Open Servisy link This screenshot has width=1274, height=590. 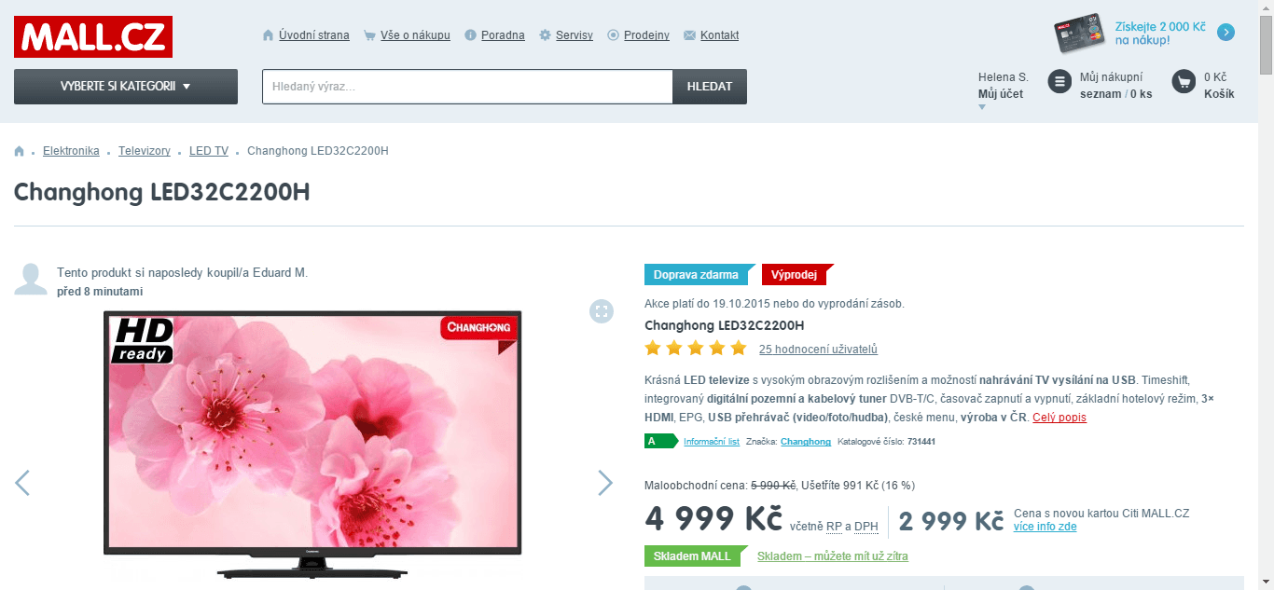pyautogui.click(x=575, y=35)
